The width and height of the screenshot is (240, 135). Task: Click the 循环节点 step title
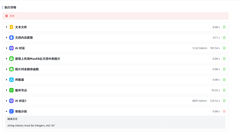pos(21,90)
